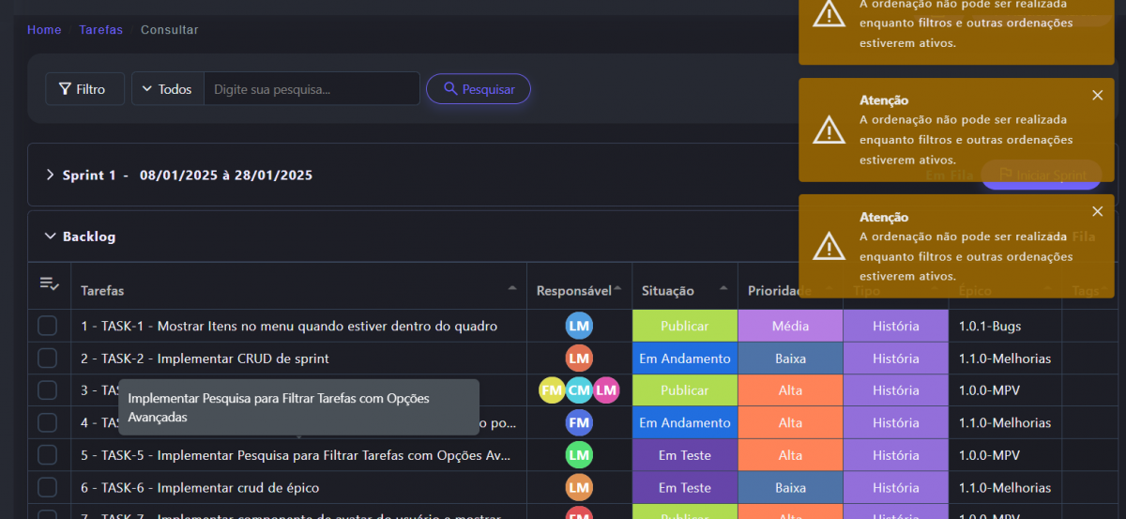Open Tarefas breadcrumb link
The width and height of the screenshot is (1126, 519).
[x=100, y=30]
